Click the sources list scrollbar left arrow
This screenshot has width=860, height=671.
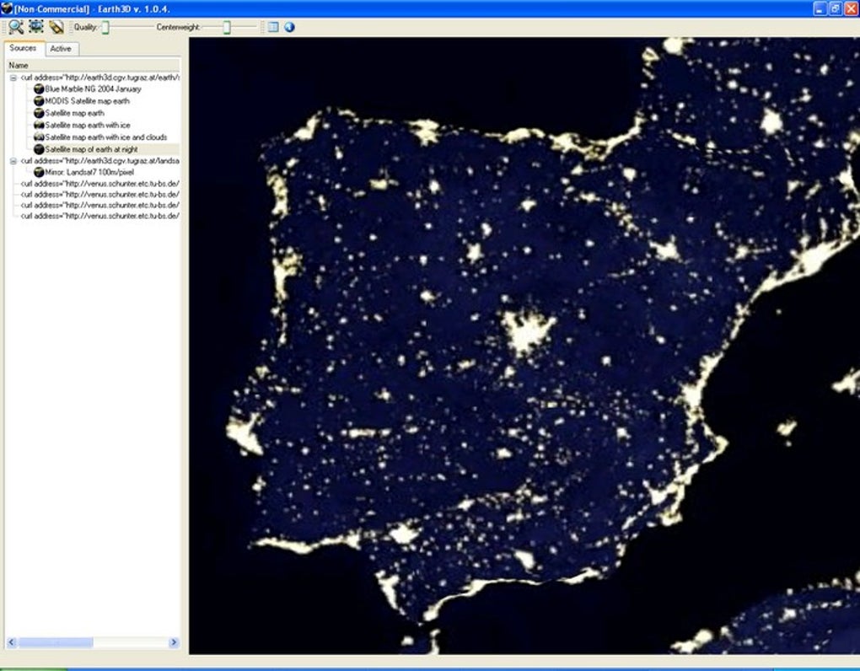[x=12, y=642]
